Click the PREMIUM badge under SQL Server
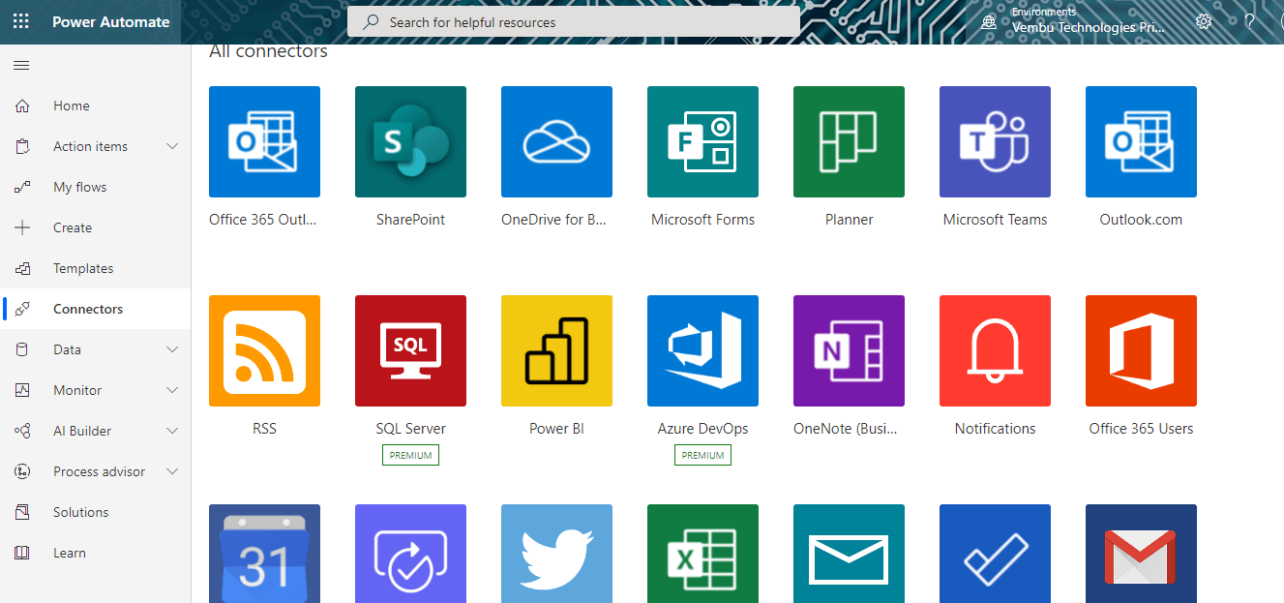The height and width of the screenshot is (603, 1284). point(410,455)
